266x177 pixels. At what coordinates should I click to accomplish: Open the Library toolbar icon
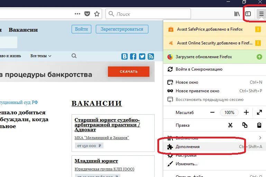point(237,14)
